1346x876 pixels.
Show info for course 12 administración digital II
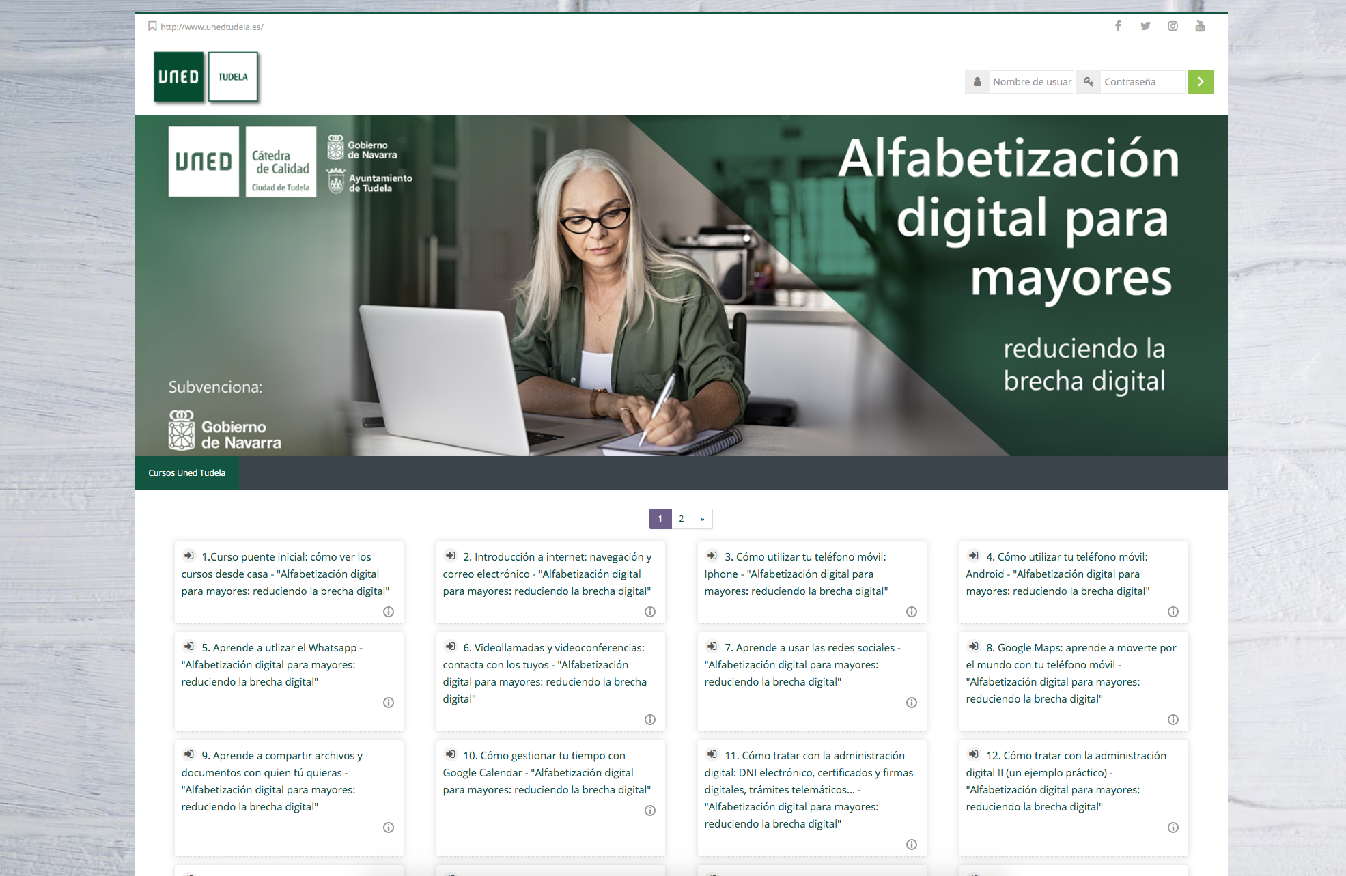pos(1173,828)
